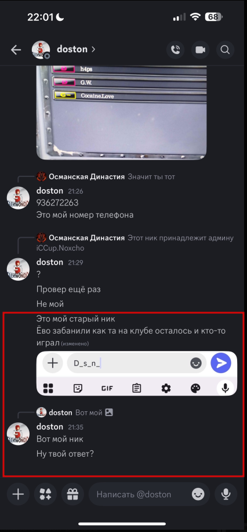Viewport: 247px width, 532px height.
Task: Tap the doston avatar beside the 21:35 message
Action: click(x=19, y=433)
